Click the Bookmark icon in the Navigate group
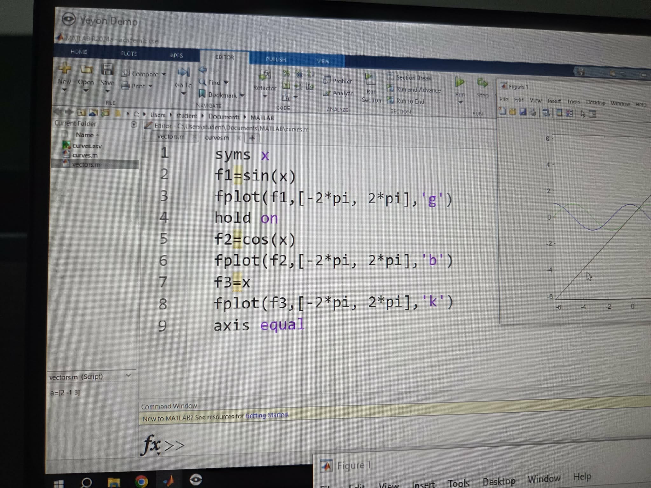This screenshot has height=488, width=651. pos(202,94)
